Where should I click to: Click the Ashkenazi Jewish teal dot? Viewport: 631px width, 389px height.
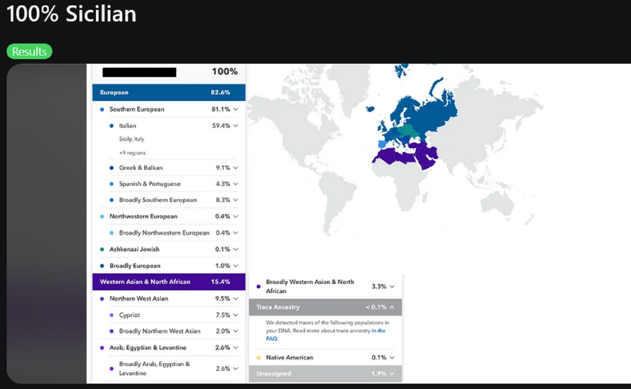(102, 249)
